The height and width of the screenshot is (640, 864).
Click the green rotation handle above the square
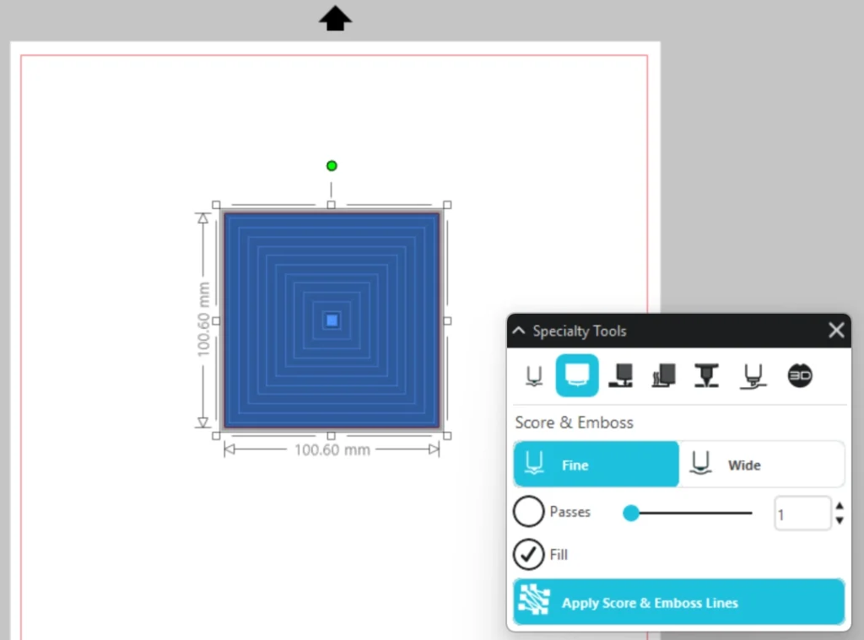[x=332, y=166]
